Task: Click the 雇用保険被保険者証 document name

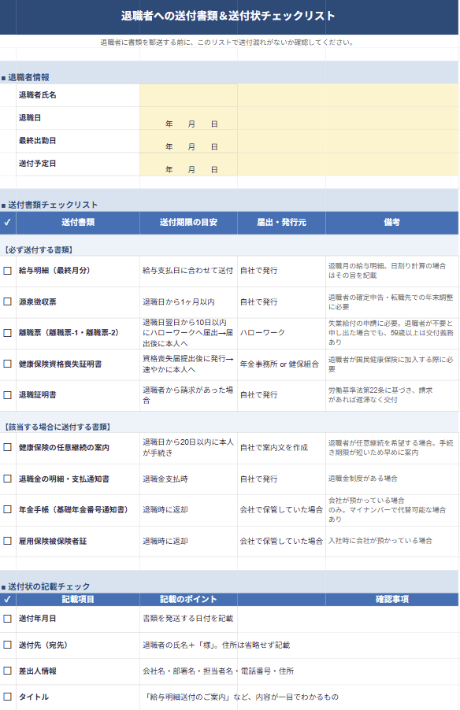Action: [53, 541]
